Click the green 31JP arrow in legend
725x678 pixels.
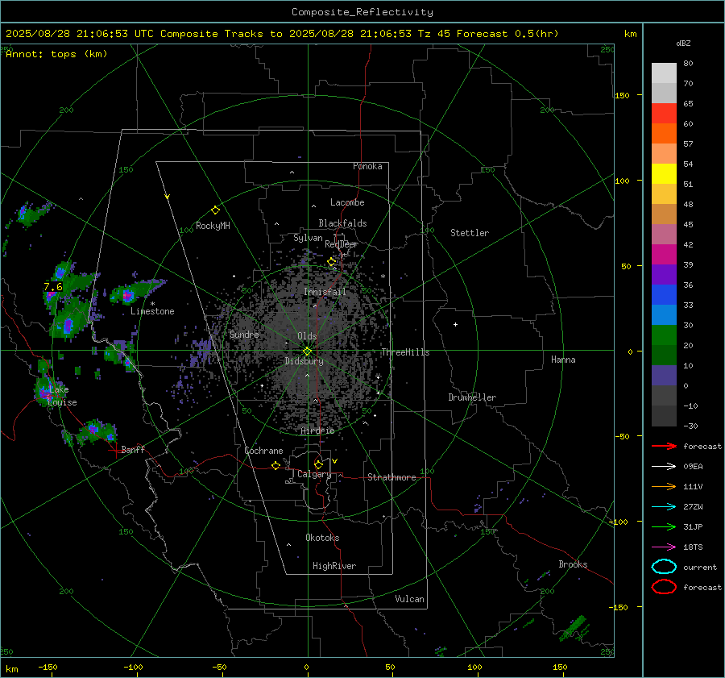pyautogui.click(x=664, y=526)
